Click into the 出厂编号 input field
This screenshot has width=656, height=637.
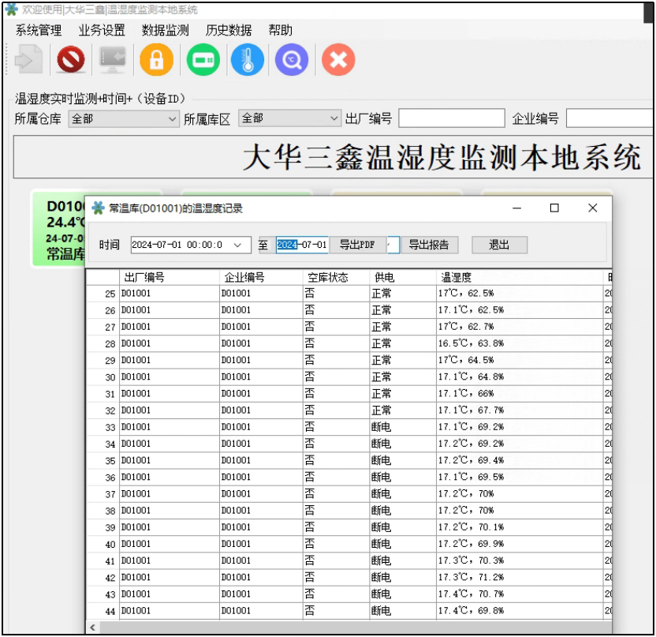pos(451,119)
